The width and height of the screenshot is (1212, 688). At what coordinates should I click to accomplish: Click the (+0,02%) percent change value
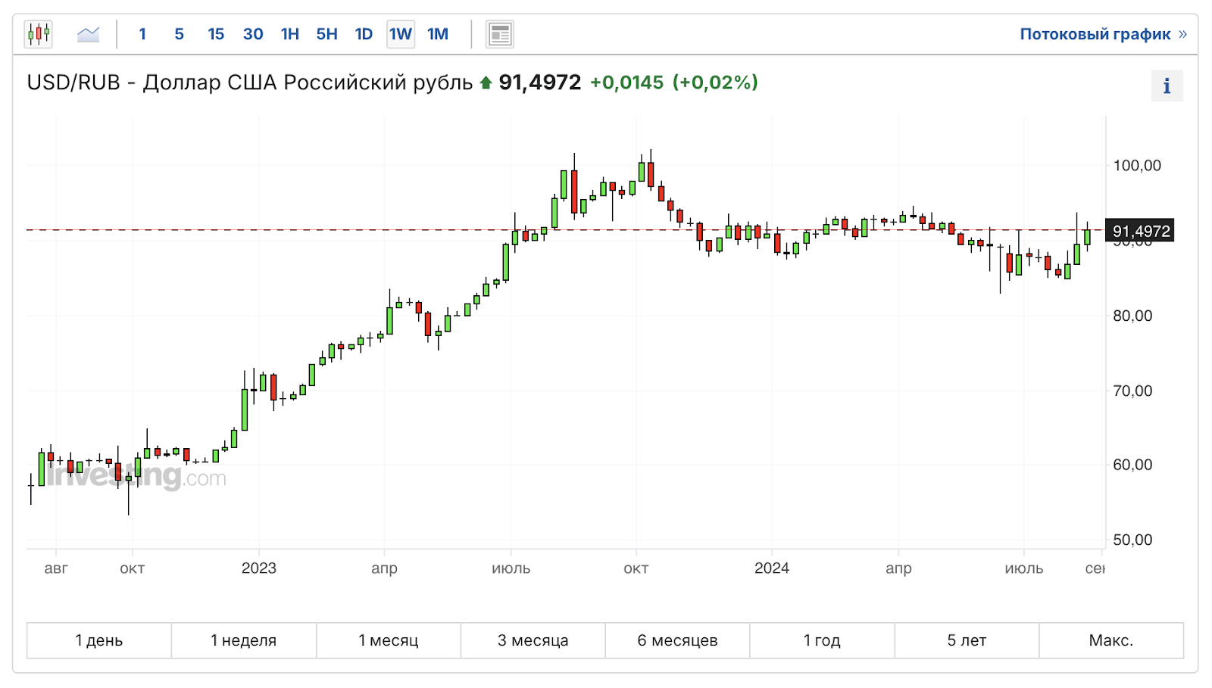pyautogui.click(x=715, y=82)
